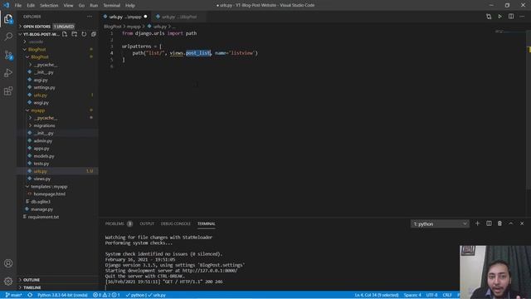Screen dimensions: 531x299
Task: Split the editor to the right
Action: (511, 17)
